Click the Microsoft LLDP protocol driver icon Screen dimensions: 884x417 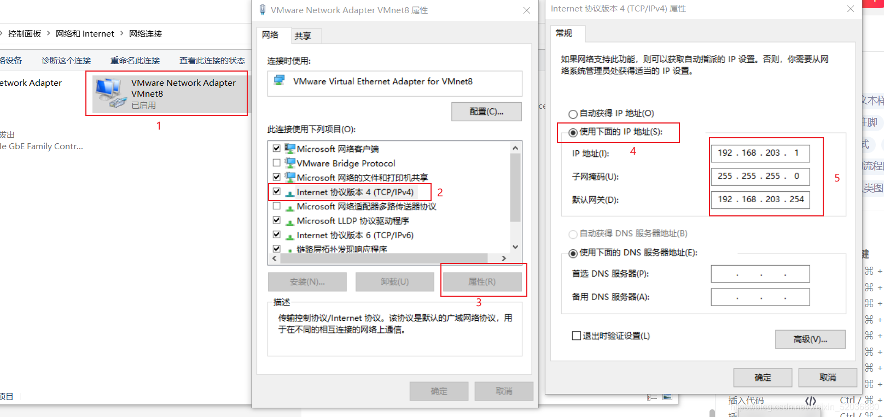point(290,221)
